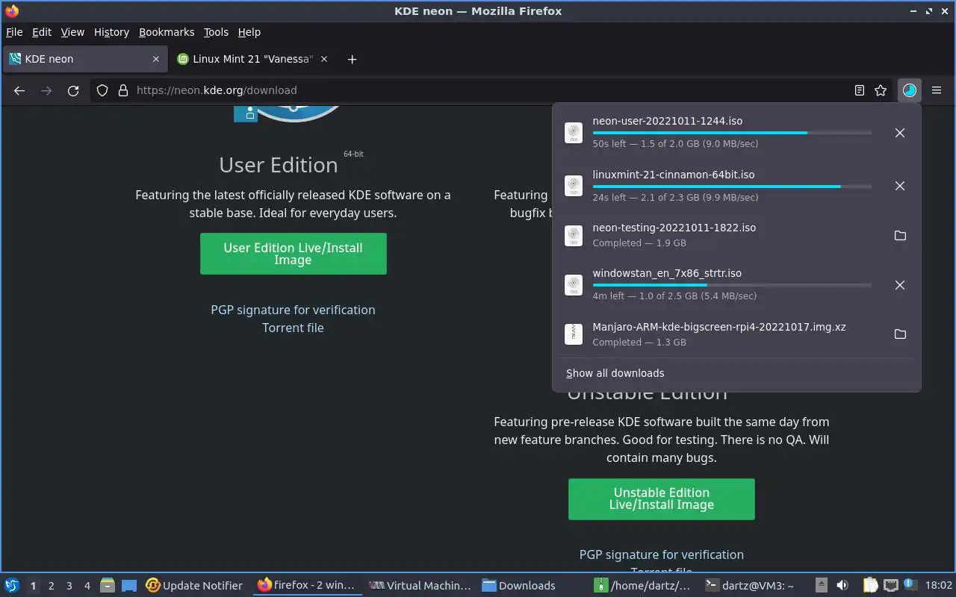Click the linuxmint-21-cinnamon-64bit.iso progress bar
The image size is (956, 597).
(732, 187)
